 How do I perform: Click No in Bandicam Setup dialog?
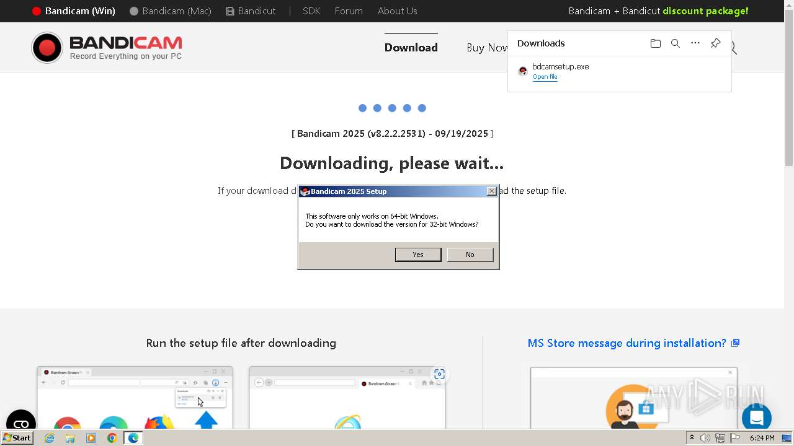pos(470,255)
